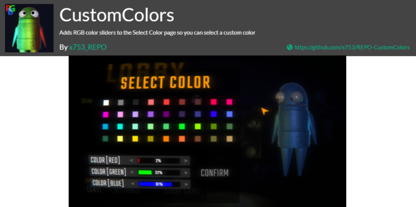This screenshot has height=207, width=416.
Task: Pick the charcoal near-black color swatch
Action: (136, 102)
